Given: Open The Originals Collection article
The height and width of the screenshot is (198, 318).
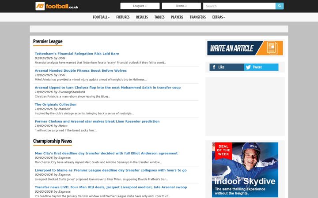Looking at the screenshot, I should pos(56,104).
